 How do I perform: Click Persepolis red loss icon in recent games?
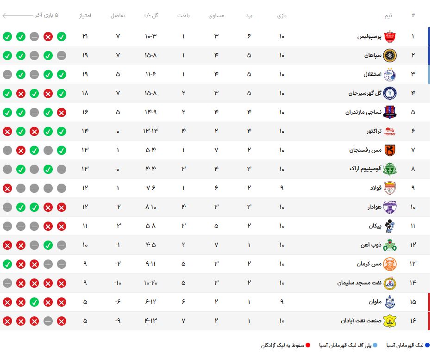tap(48, 37)
